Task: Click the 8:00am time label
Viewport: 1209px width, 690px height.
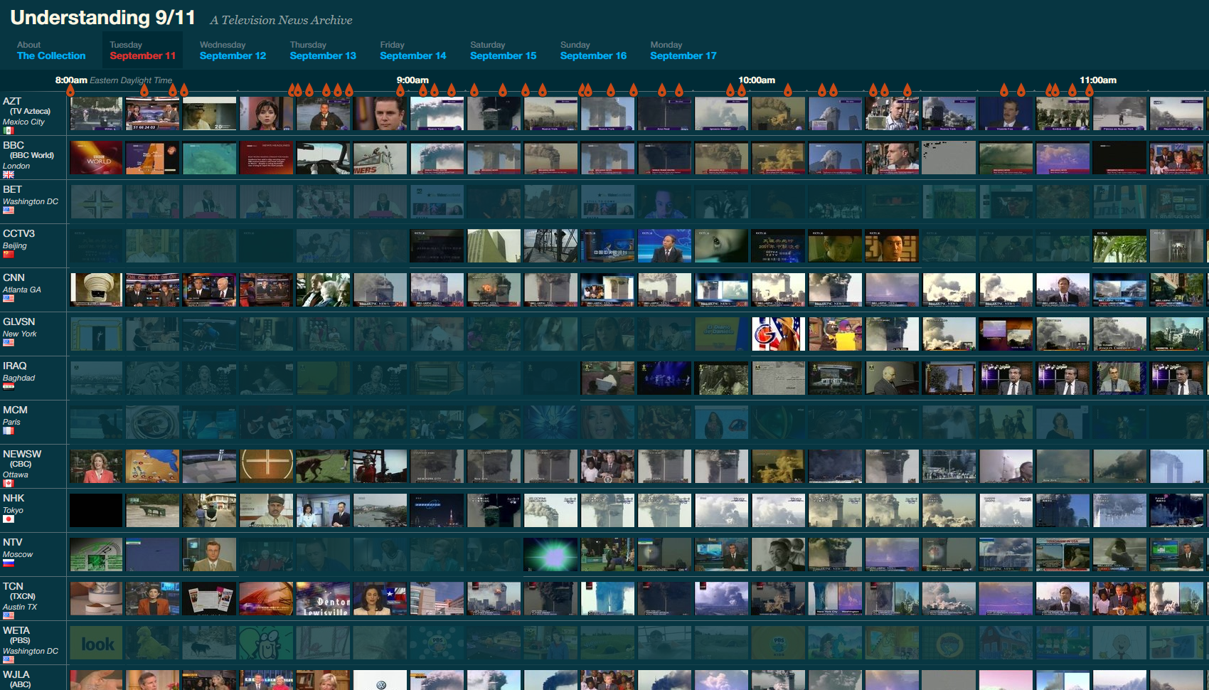Action: [71, 80]
